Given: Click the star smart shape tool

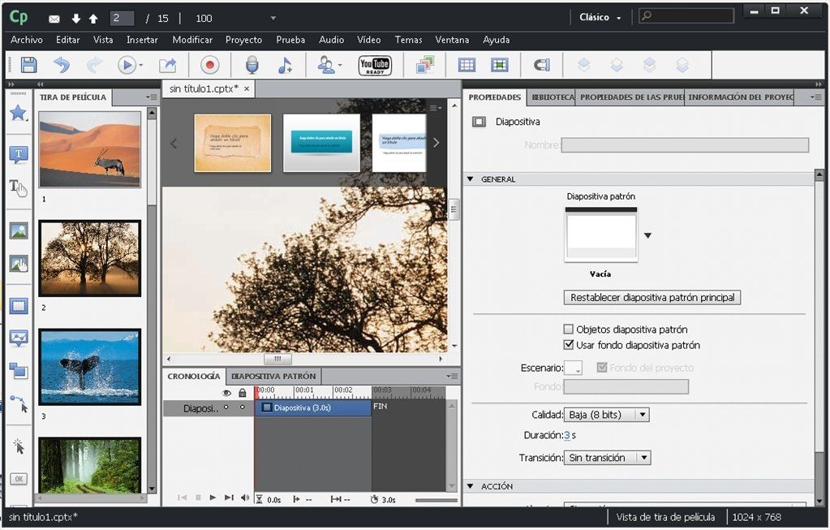Looking at the screenshot, I should click(19, 113).
